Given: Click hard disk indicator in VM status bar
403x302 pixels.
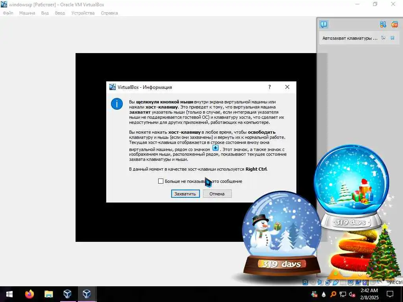Looking at the screenshot, I should point(305,282).
